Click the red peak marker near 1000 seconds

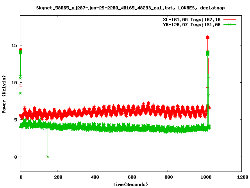point(208,38)
